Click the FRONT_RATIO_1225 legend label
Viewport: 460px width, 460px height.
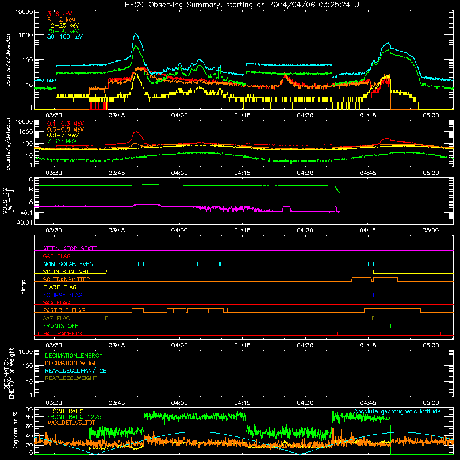coord(74,417)
